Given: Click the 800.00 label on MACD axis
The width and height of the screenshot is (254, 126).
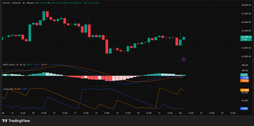Looking at the screenshot, I should 245,65.
